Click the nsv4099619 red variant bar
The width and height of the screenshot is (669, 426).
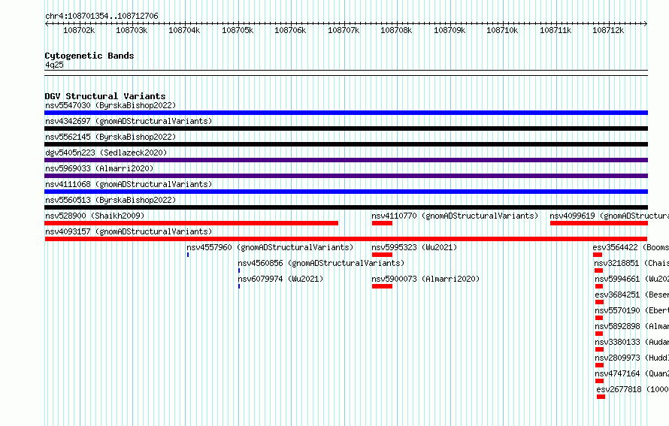click(x=599, y=223)
